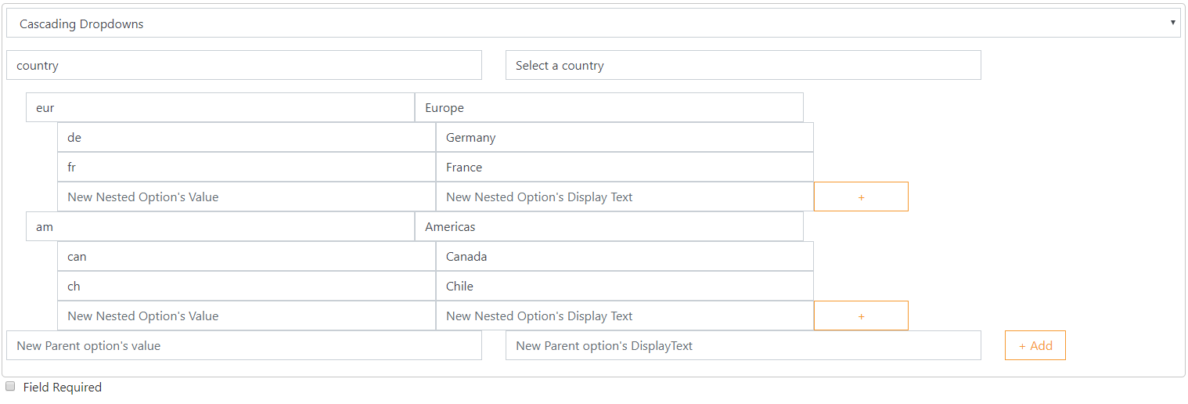
Task: Click New Nested Option's Display Text under Americas
Action: click(x=625, y=316)
